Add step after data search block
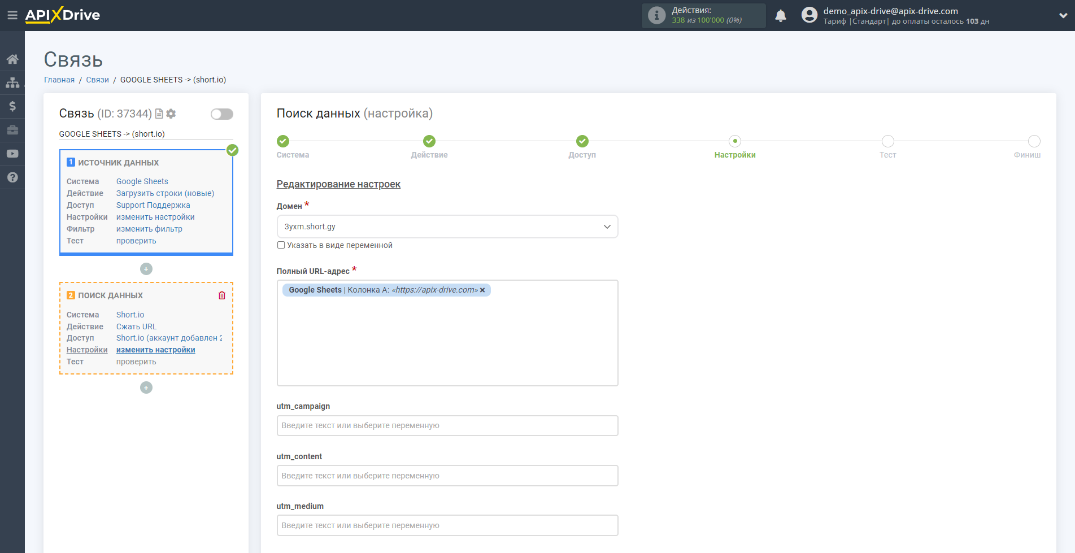Screen dimensions: 1075x553 pos(146,387)
